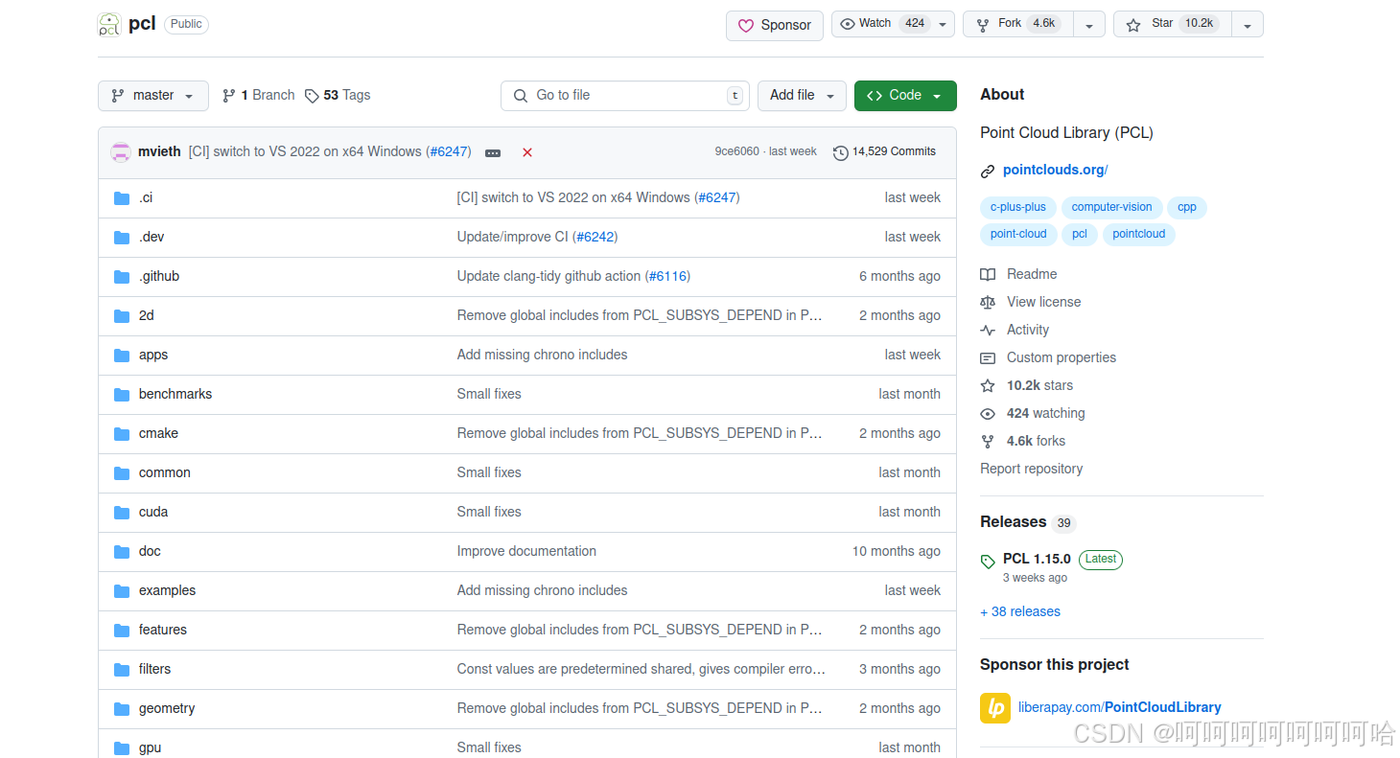Click the PCL repository logo avatar
1400x758 pixels.
click(x=109, y=25)
